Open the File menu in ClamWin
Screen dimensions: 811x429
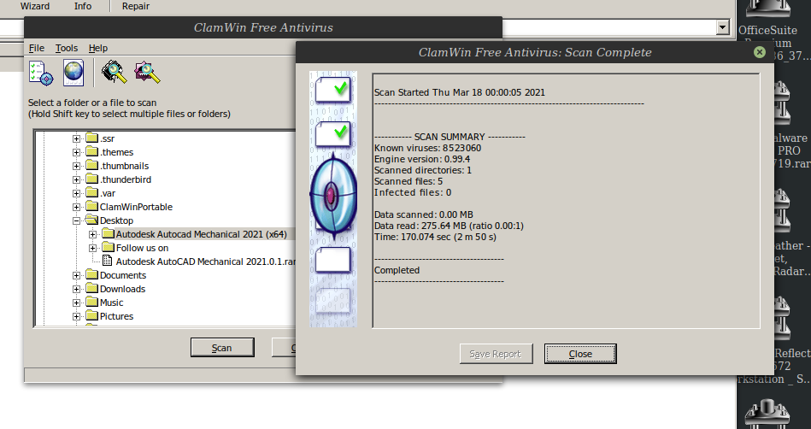coord(36,48)
